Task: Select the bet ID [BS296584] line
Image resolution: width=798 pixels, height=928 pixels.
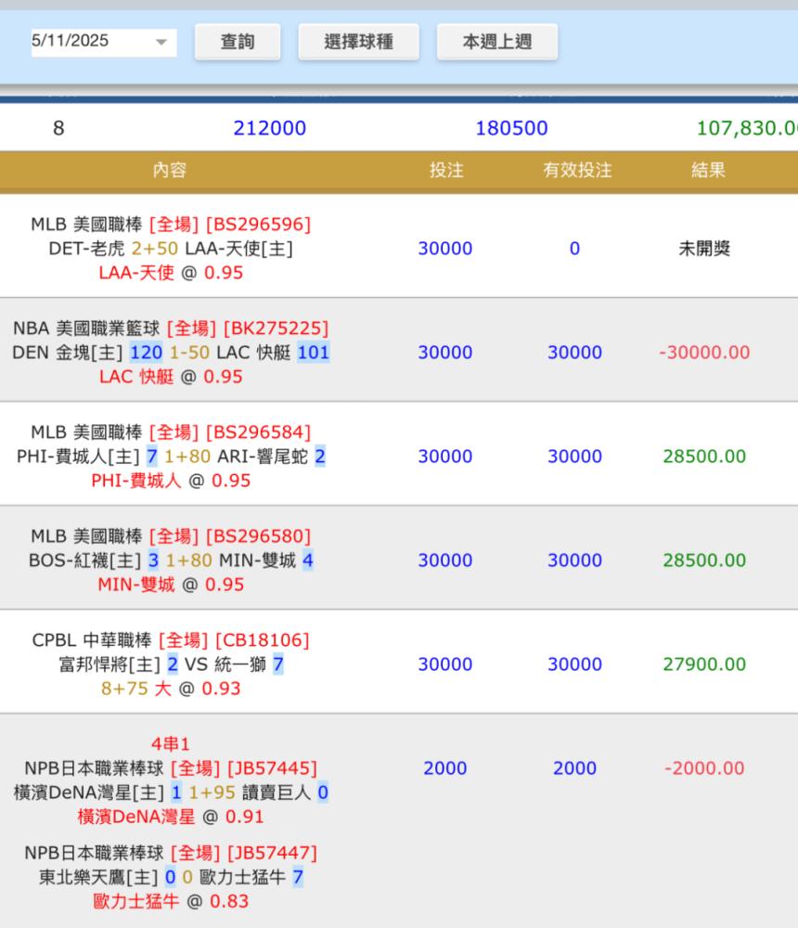Action: (x=171, y=432)
